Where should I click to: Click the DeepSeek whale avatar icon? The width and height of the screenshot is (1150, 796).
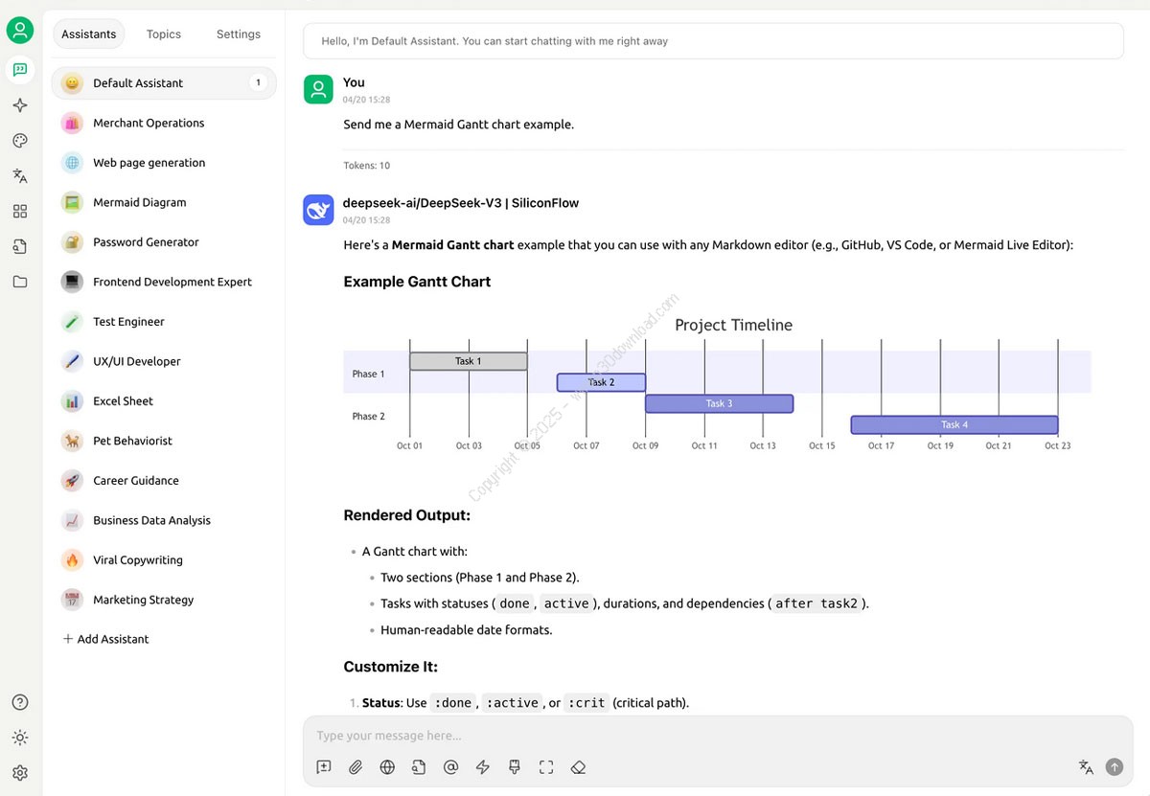tap(318, 210)
